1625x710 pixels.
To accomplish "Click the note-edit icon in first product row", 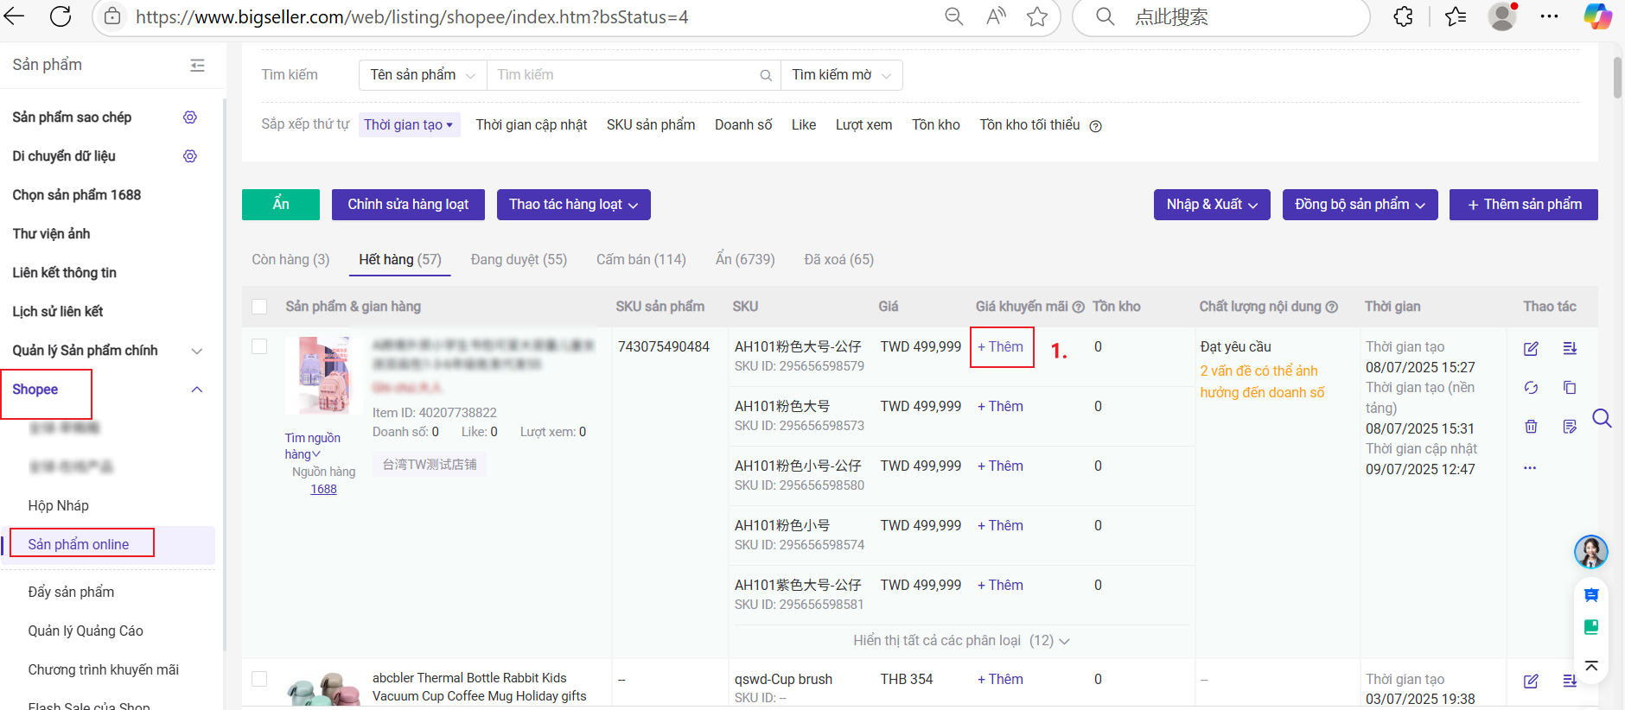I will pyautogui.click(x=1570, y=427).
